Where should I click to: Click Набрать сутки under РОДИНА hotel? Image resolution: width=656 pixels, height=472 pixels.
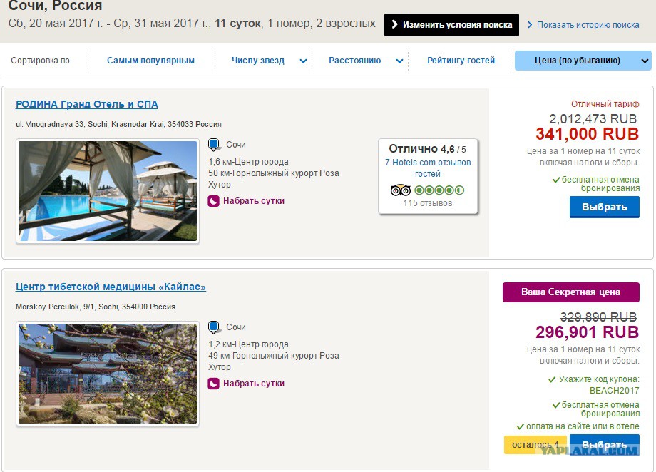point(254,201)
